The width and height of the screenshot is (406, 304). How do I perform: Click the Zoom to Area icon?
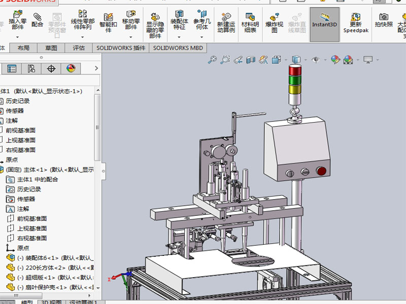[x=225, y=60]
